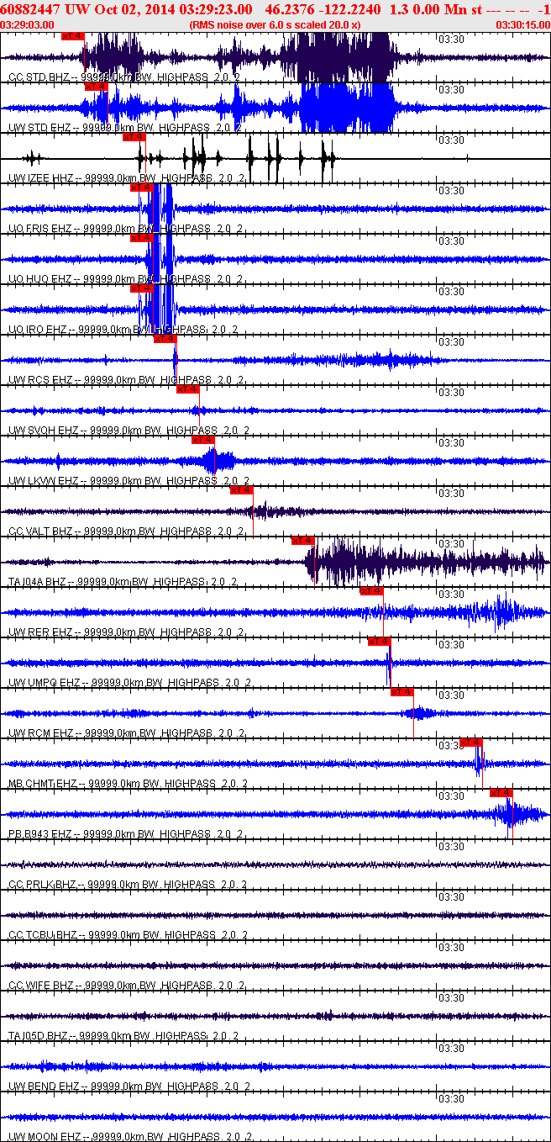This screenshot has height=1142, width=551.
Task: Click the RMS noise scaling text
Action: pyautogui.click(x=275, y=25)
